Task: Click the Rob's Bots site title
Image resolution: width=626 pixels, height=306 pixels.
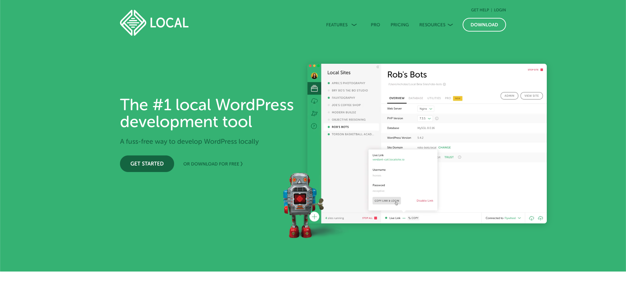Action: [x=407, y=75]
